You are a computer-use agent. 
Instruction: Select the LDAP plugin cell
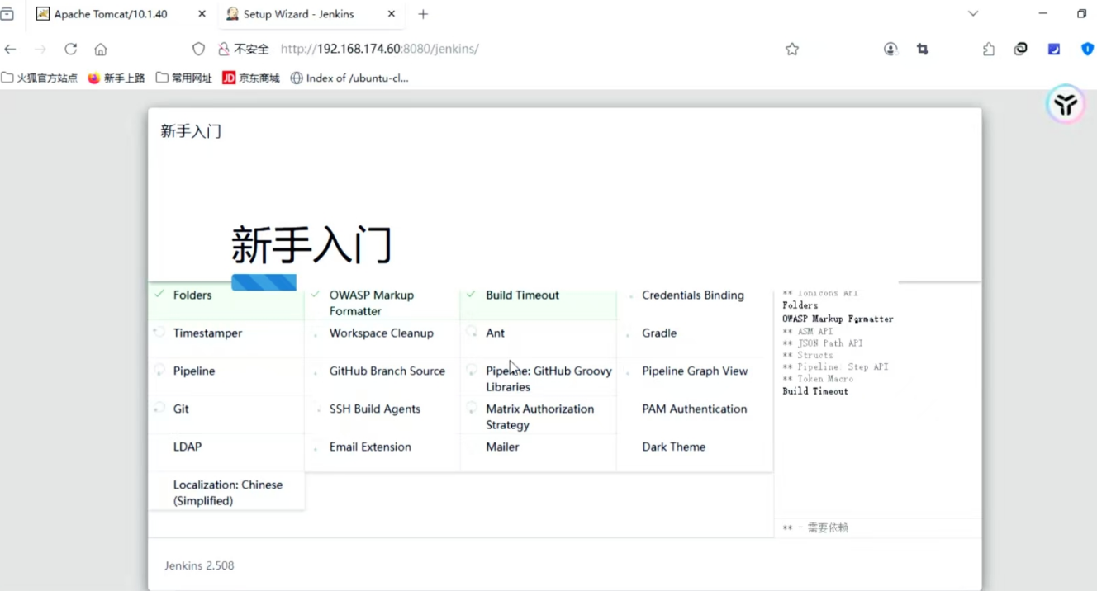click(x=226, y=452)
